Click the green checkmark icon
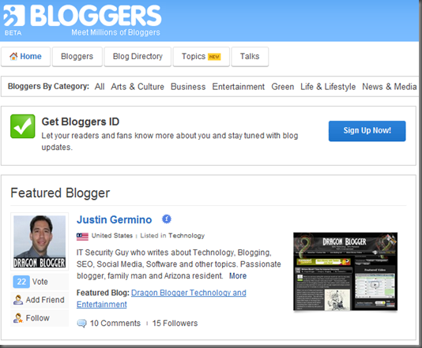Viewport: 422px width, 348px height. (23, 126)
